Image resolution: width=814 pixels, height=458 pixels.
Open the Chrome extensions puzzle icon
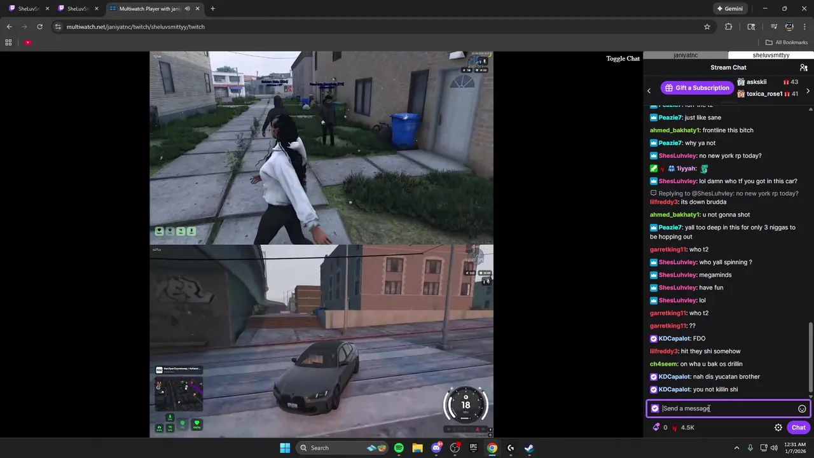(x=729, y=27)
